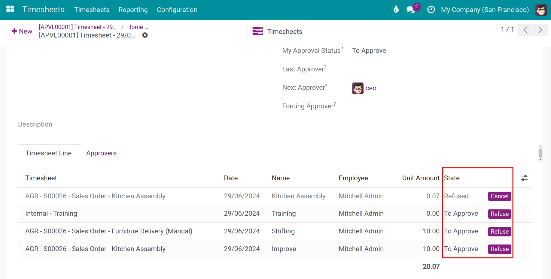Click the Shifting name cell

tap(283, 231)
